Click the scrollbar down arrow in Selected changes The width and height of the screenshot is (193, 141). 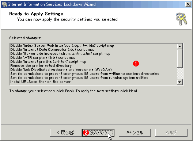[x=180, y=82]
